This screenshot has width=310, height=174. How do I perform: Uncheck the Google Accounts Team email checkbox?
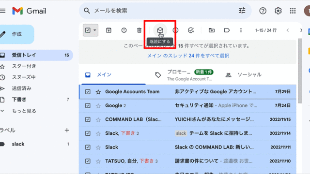tap(88, 92)
